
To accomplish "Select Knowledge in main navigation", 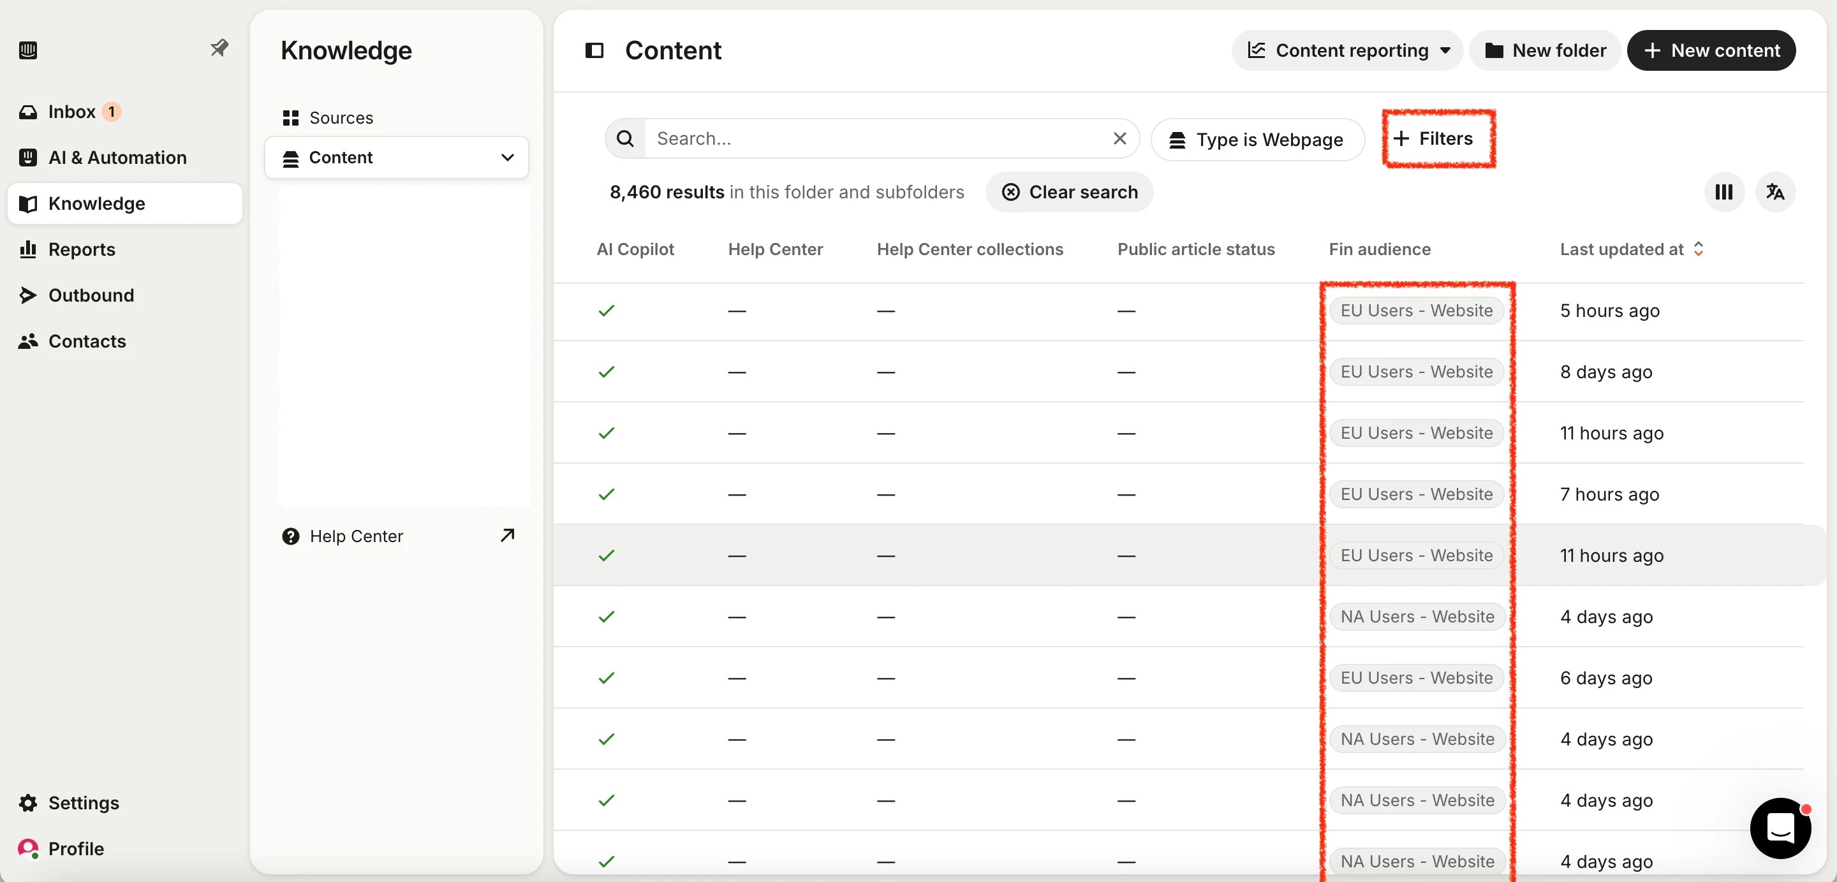I will 125,203.
